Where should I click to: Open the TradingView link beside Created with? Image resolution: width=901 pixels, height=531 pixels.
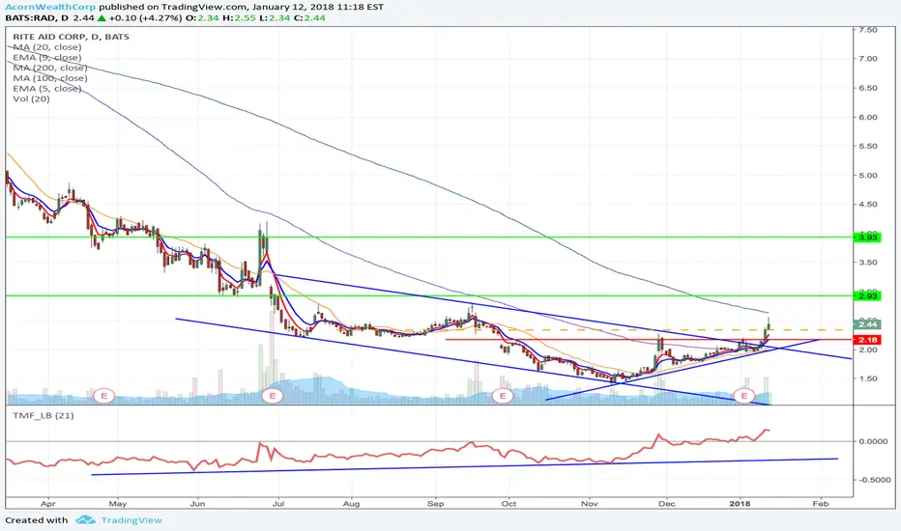(131, 520)
